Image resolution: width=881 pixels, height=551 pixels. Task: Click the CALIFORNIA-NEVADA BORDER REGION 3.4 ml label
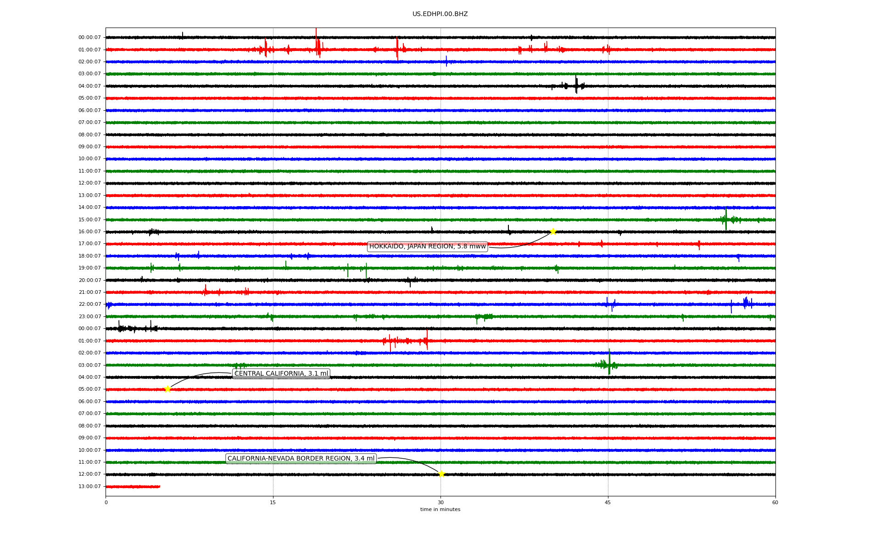pyautogui.click(x=301, y=459)
